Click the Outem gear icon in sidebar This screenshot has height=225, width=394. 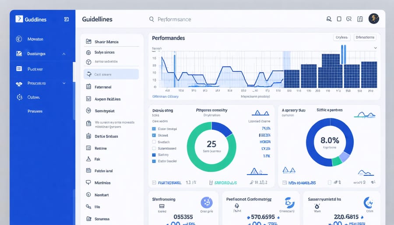(x=19, y=97)
